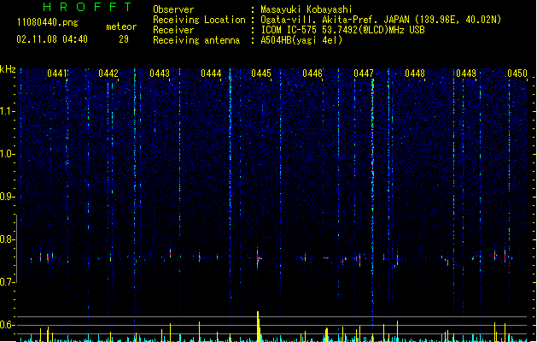Click the 0445 time marker
537x342 pixels.
pyautogui.click(x=261, y=74)
